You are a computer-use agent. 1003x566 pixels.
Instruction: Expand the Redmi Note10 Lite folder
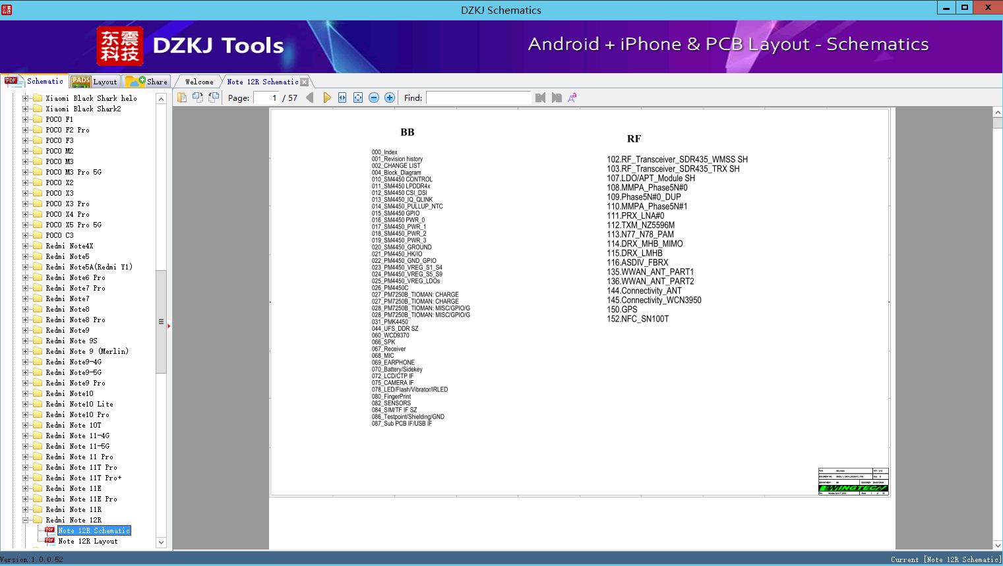(26, 404)
